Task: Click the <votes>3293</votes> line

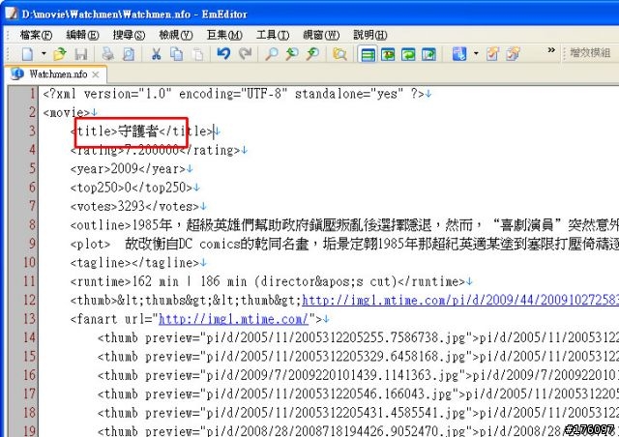Action: pyautogui.click(x=134, y=207)
